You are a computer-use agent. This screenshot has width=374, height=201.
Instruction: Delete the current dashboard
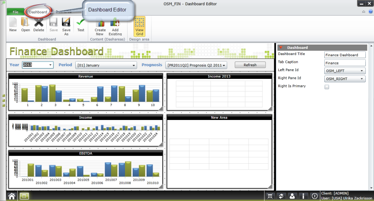click(38, 25)
